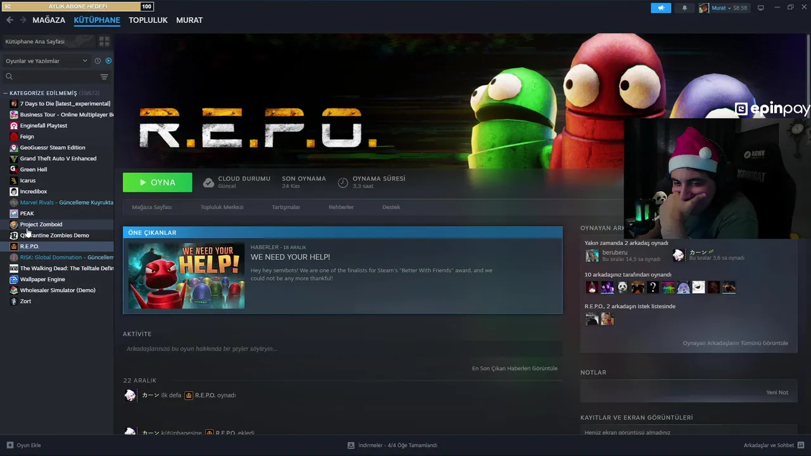Sort by recent activity clock icon
The width and height of the screenshot is (811, 456).
[x=98, y=61]
